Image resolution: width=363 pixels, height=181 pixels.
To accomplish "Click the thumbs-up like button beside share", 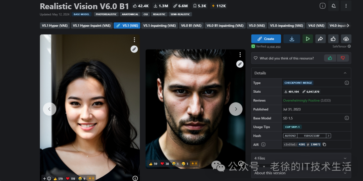I will (x=333, y=39).
